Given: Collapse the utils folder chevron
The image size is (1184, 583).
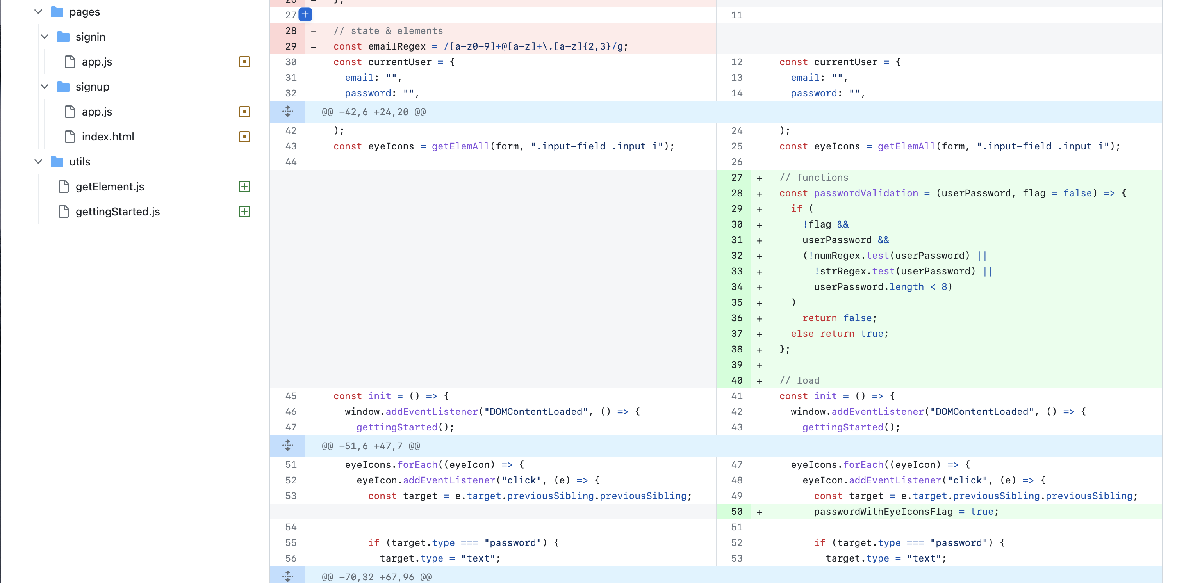Looking at the screenshot, I should pyautogui.click(x=39, y=162).
